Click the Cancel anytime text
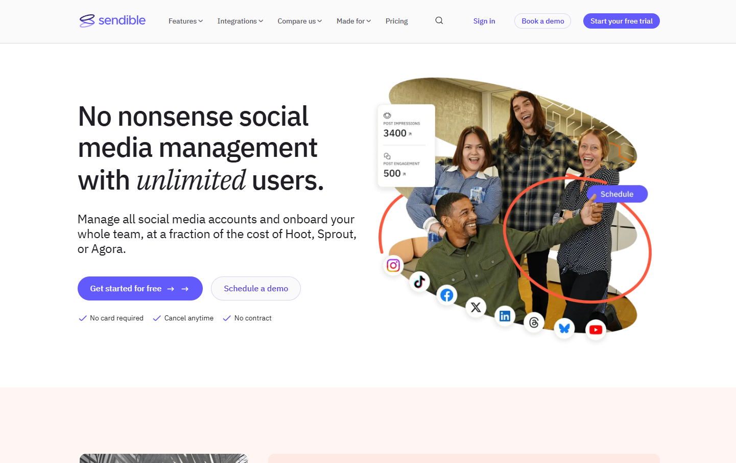Screen dimensions: 736x463 pyautogui.click(x=189, y=318)
